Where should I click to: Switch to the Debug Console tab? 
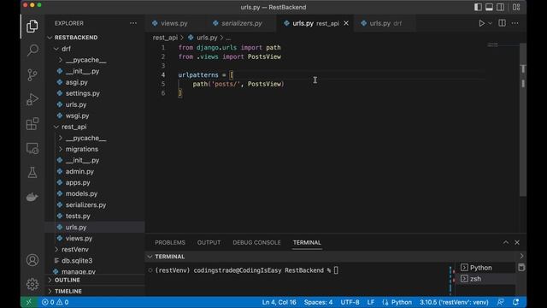tap(256, 242)
